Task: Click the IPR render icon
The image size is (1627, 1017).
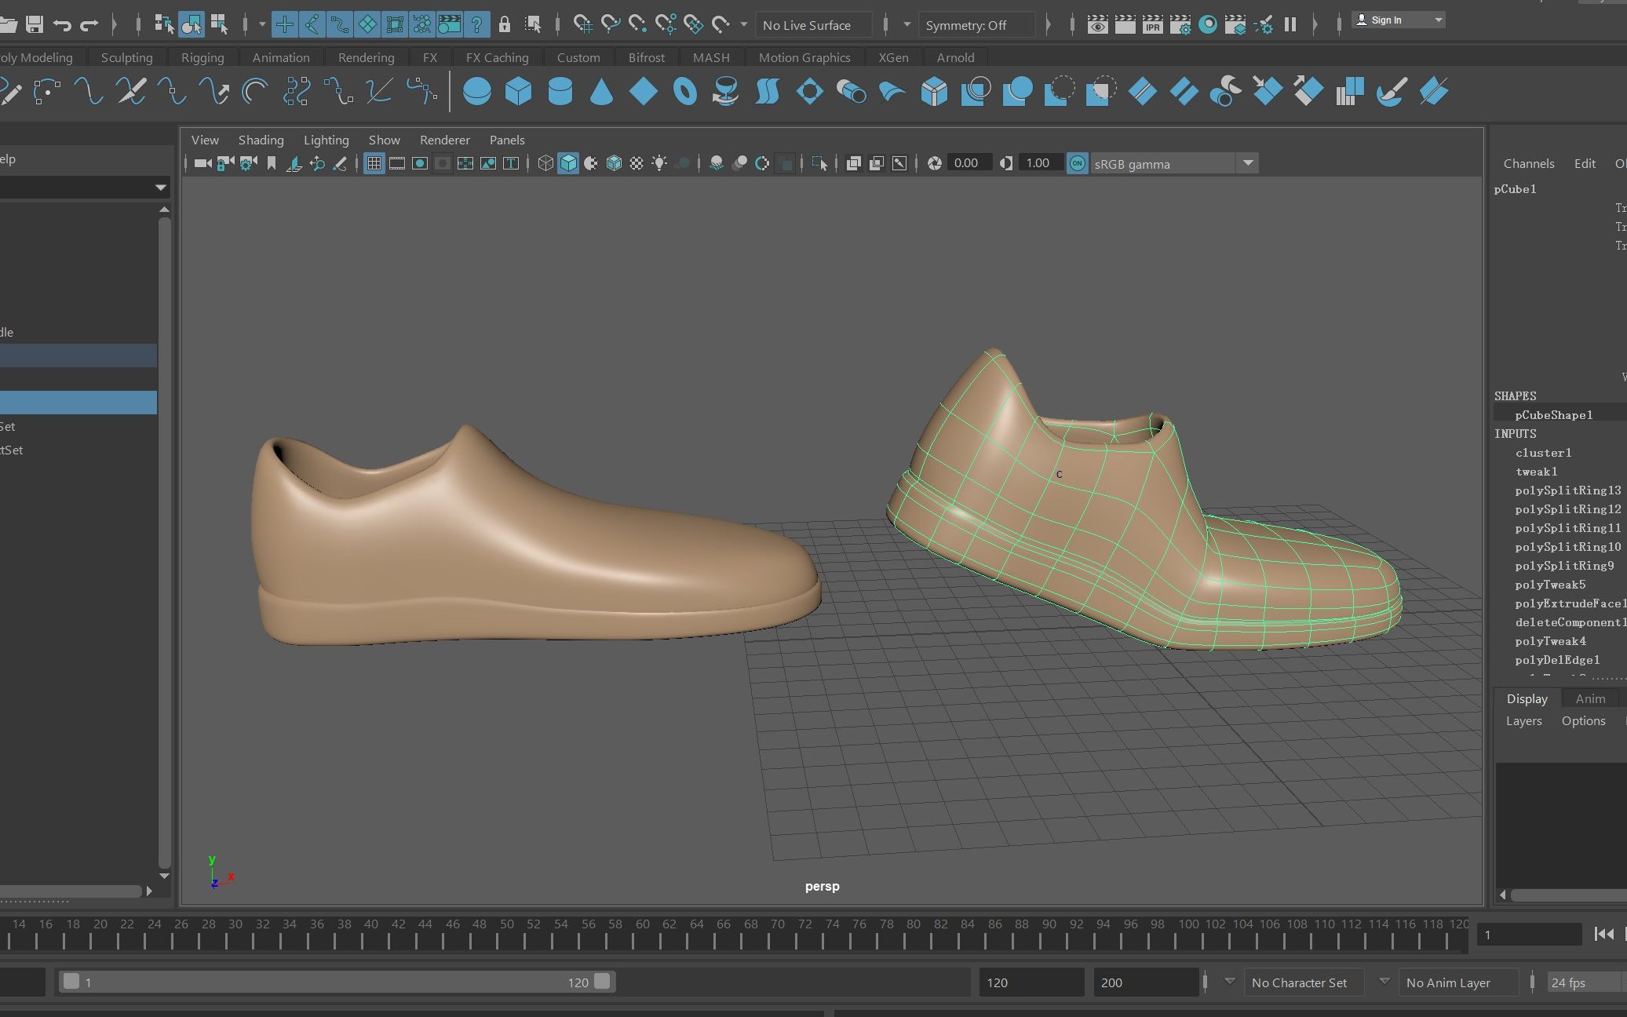Action: [x=1152, y=25]
